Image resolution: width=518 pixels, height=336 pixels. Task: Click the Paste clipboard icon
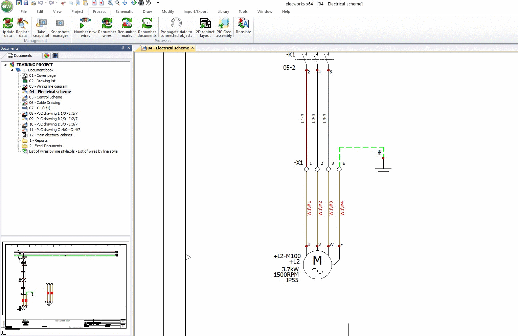85,3
